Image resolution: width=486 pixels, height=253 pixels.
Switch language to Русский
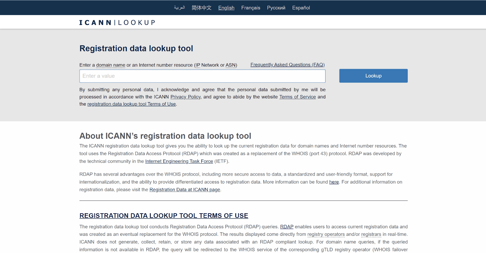point(276,8)
